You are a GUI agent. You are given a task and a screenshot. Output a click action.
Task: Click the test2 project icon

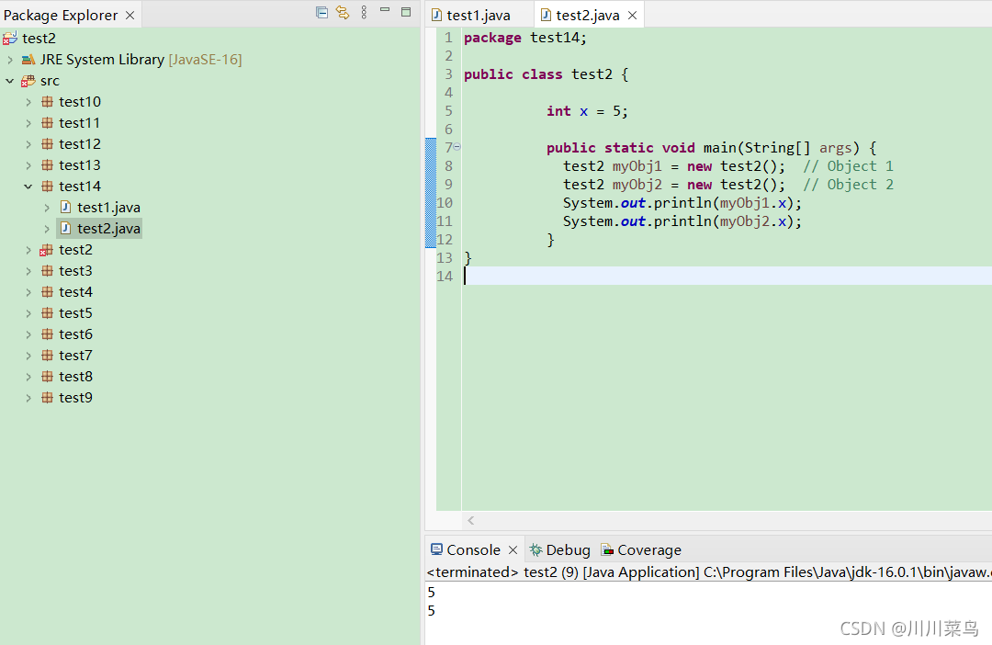(10, 39)
